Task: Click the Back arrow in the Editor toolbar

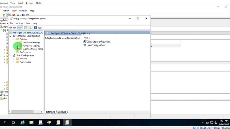Action: click(10, 28)
